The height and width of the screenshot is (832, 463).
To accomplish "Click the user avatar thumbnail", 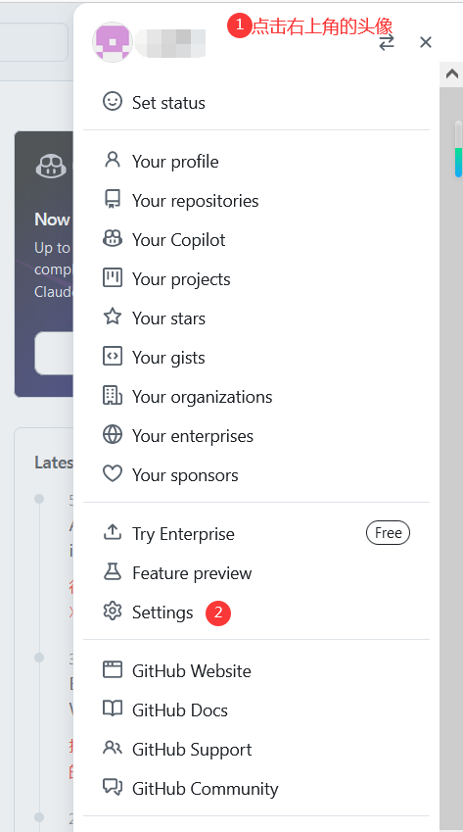I will 113,42.
